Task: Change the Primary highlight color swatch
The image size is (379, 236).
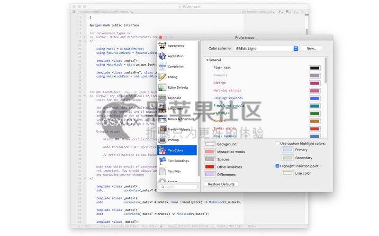Action: pyautogui.click(x=288, y=150)
